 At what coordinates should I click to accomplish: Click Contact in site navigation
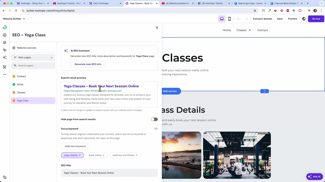coord(263,30)
